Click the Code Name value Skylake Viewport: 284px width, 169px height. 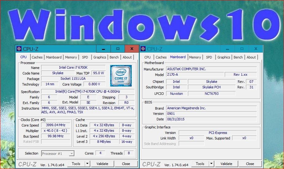[58, 73]
